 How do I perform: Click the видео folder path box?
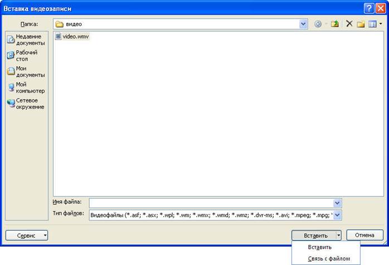(181, 24)
